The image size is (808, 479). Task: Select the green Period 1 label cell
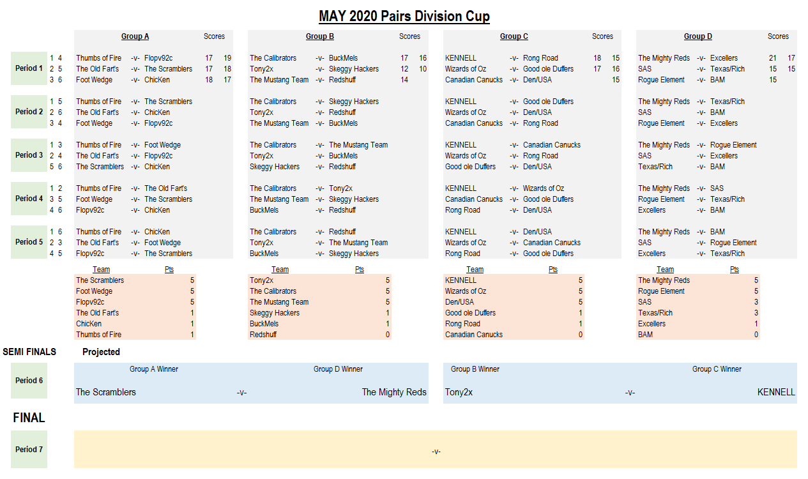click(29, 68)
